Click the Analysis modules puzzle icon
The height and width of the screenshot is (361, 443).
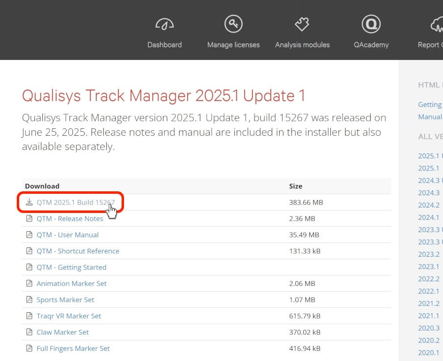coord(302,24)
